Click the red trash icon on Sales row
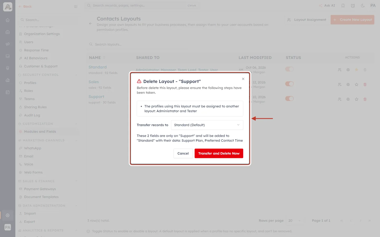This screenshot has width=380, height=237. tap(365, 85)
